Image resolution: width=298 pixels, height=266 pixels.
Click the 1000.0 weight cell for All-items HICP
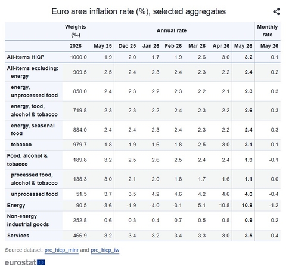pyautogui.click(x=79, y=57)
